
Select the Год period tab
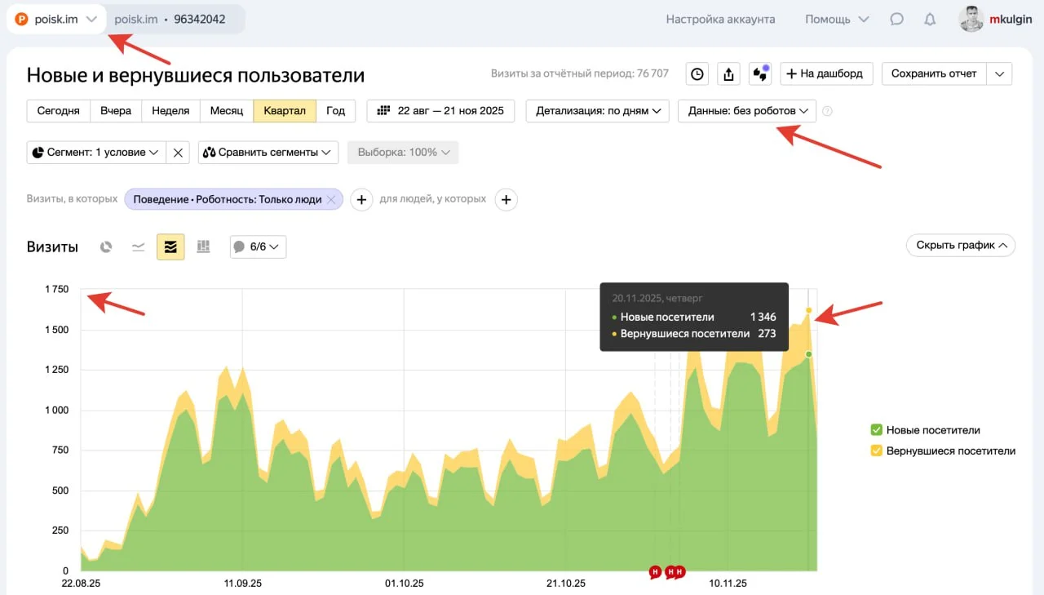tap(335, 111)
